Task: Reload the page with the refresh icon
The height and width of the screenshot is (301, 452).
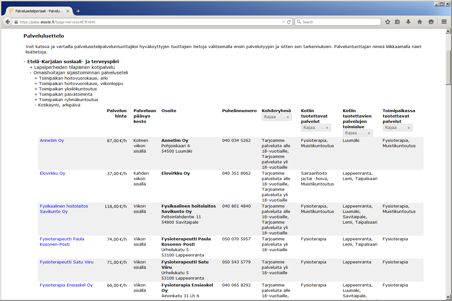Action: point(289,22)
